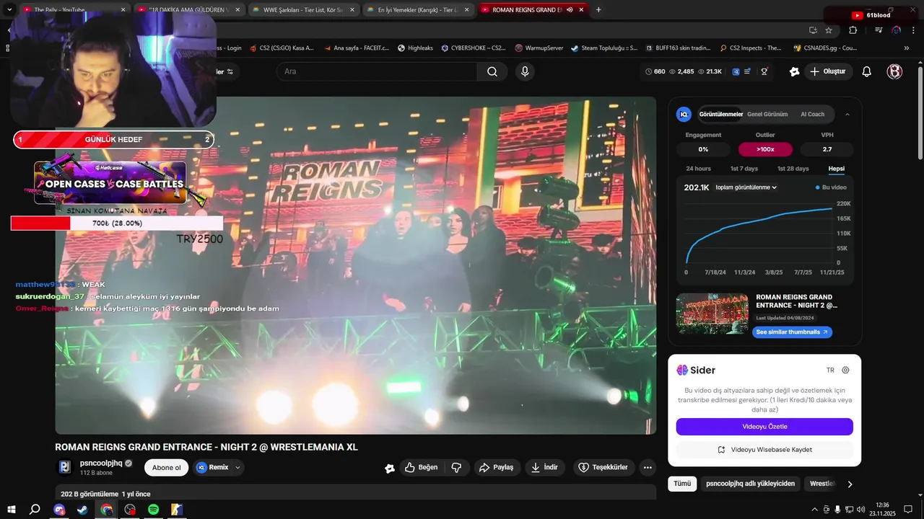Screen dimensions: 924x519
Task: Open the Chrome extensions puzzle icon
Action: pos(853,30)
